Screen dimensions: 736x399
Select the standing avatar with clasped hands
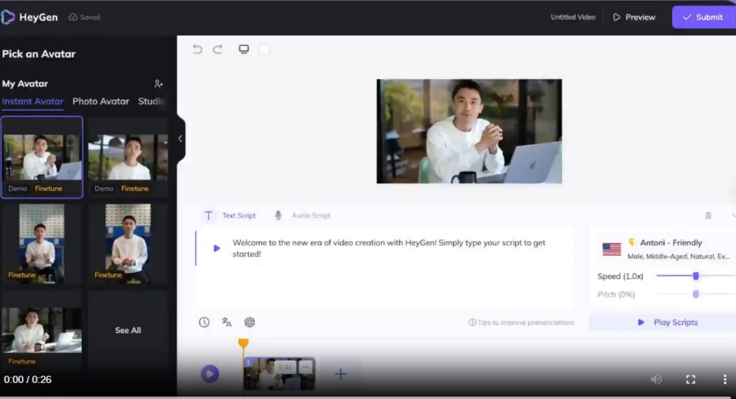[x=128, y=244]
